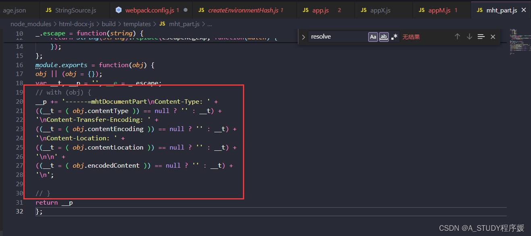The height and width of the screenshot is (236, 531).
Task: Click the JS icon on appM.js tab
Action: coord(421,10)
